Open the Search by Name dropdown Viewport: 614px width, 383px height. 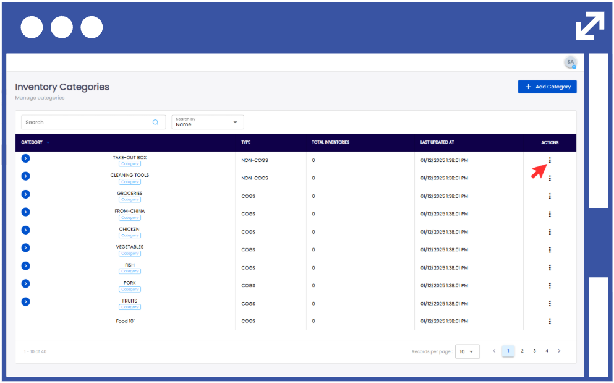pos(207,122)
